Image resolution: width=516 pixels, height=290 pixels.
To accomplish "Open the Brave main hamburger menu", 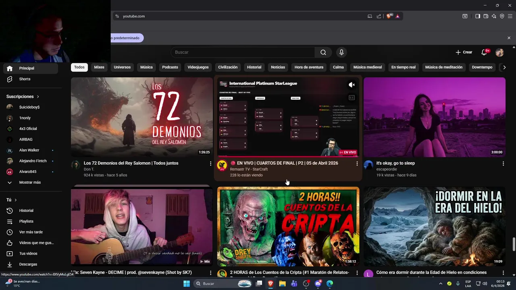I will (510, 16).
